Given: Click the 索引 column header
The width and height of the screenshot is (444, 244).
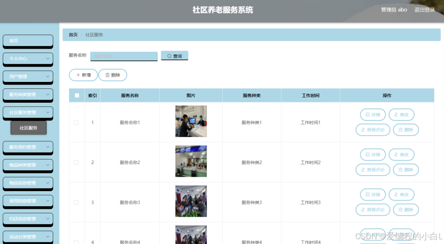Looking at the screenshot, I should [92, 95].
